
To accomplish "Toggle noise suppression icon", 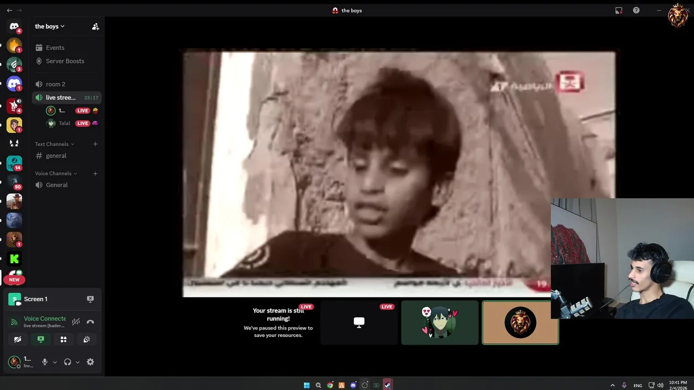I will tap(76, 322).
